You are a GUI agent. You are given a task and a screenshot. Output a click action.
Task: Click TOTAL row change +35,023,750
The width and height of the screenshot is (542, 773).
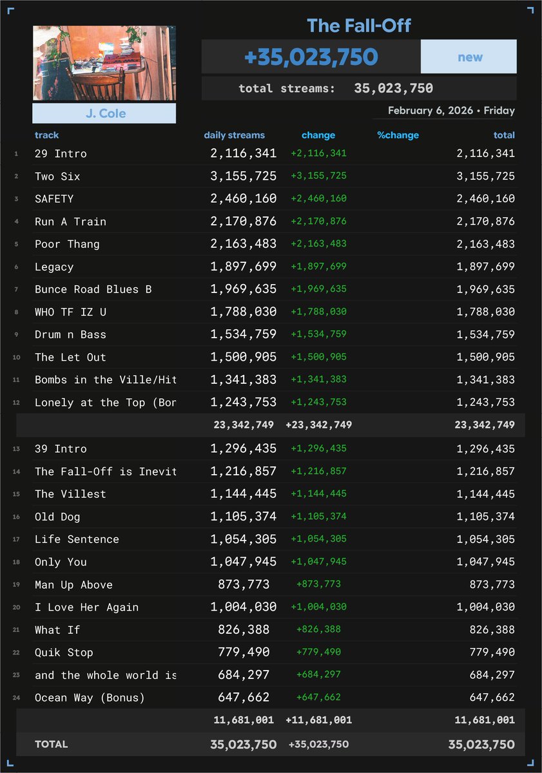[318, 744]
